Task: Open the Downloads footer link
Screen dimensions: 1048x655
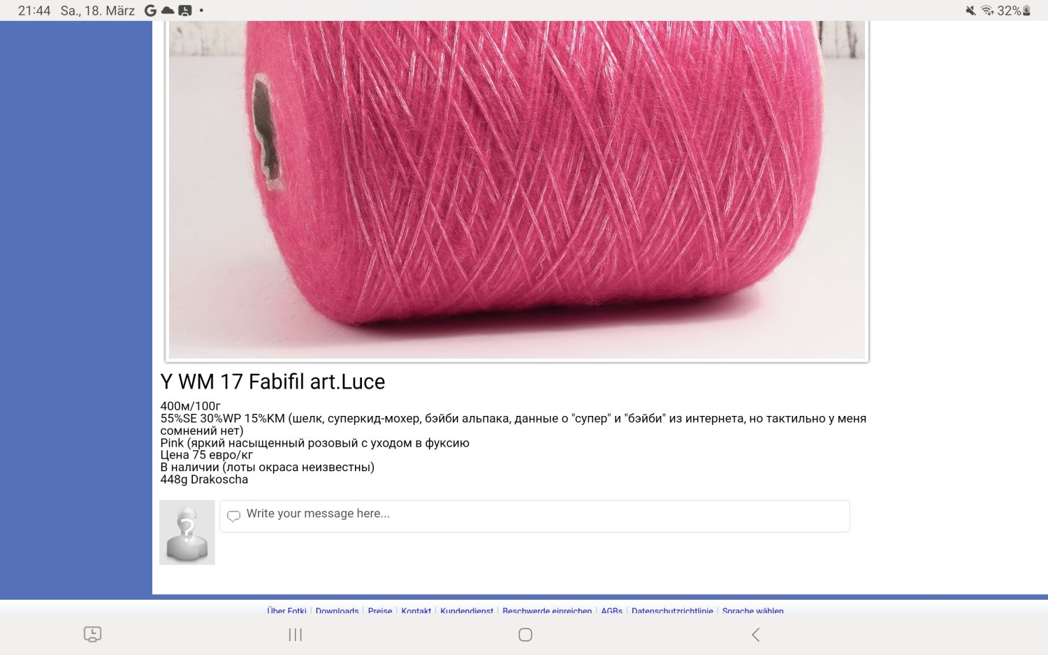Action: 337,611
